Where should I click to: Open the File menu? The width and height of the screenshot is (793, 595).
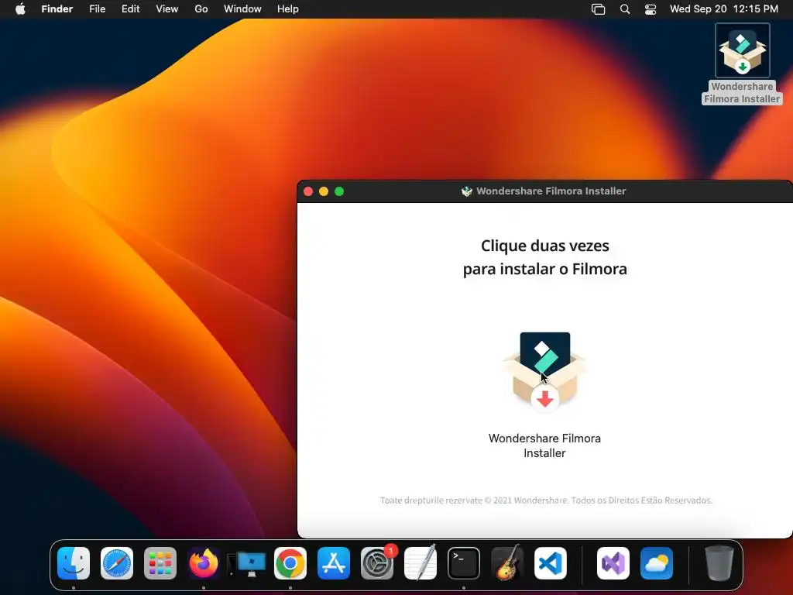point(97,9)
